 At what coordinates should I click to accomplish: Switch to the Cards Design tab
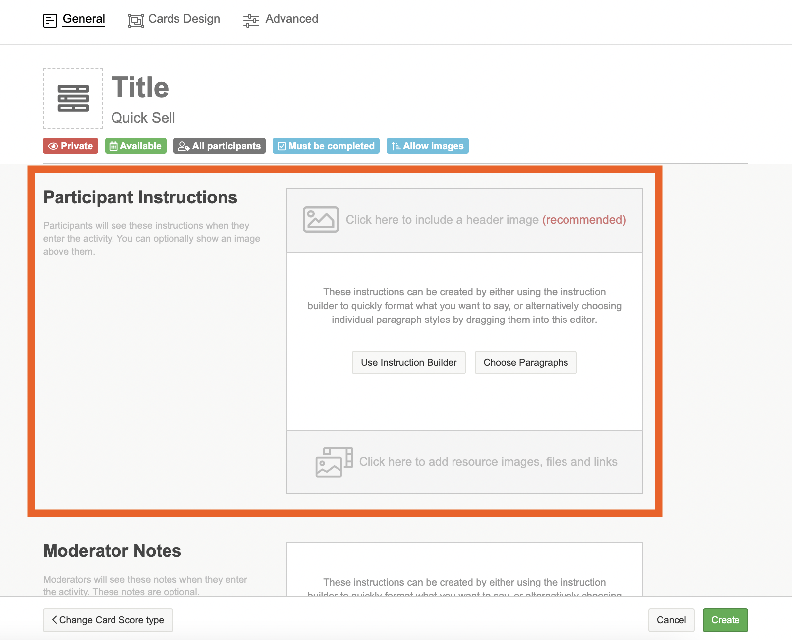tap(184, 19)
